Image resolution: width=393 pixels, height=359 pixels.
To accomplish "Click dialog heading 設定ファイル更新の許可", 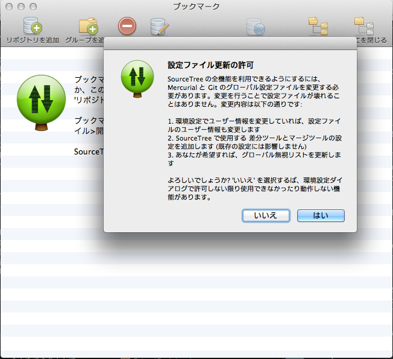I will click(210, 65).
